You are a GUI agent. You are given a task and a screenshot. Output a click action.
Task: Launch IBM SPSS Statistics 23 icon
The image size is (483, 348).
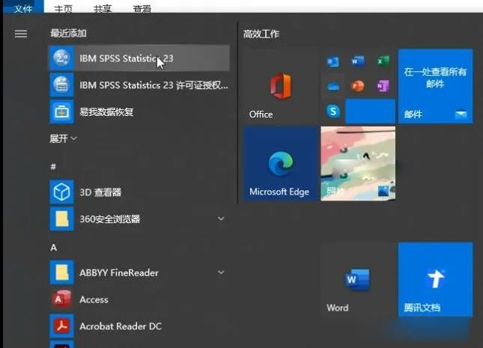61,58
